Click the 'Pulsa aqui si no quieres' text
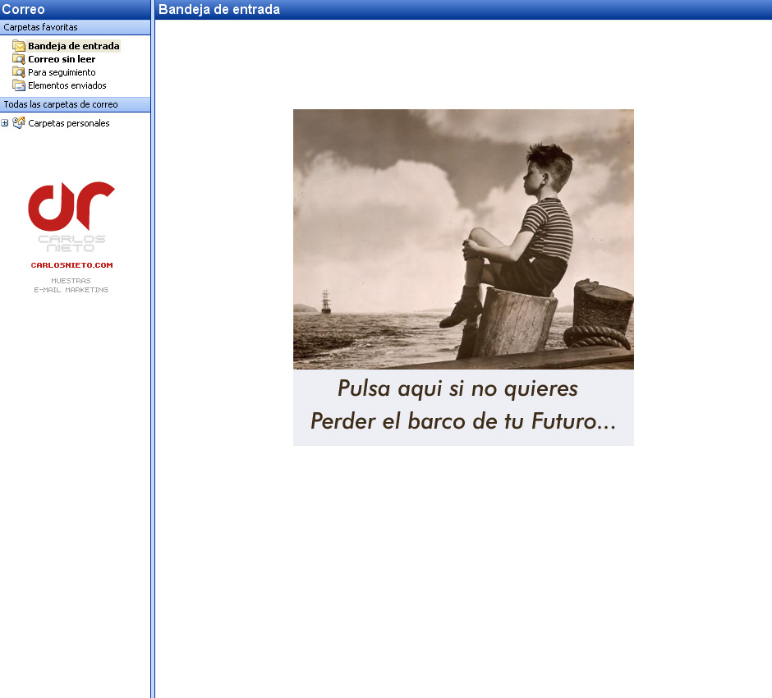The height and width of the screenshot is (698, 772). coord(457,388)
